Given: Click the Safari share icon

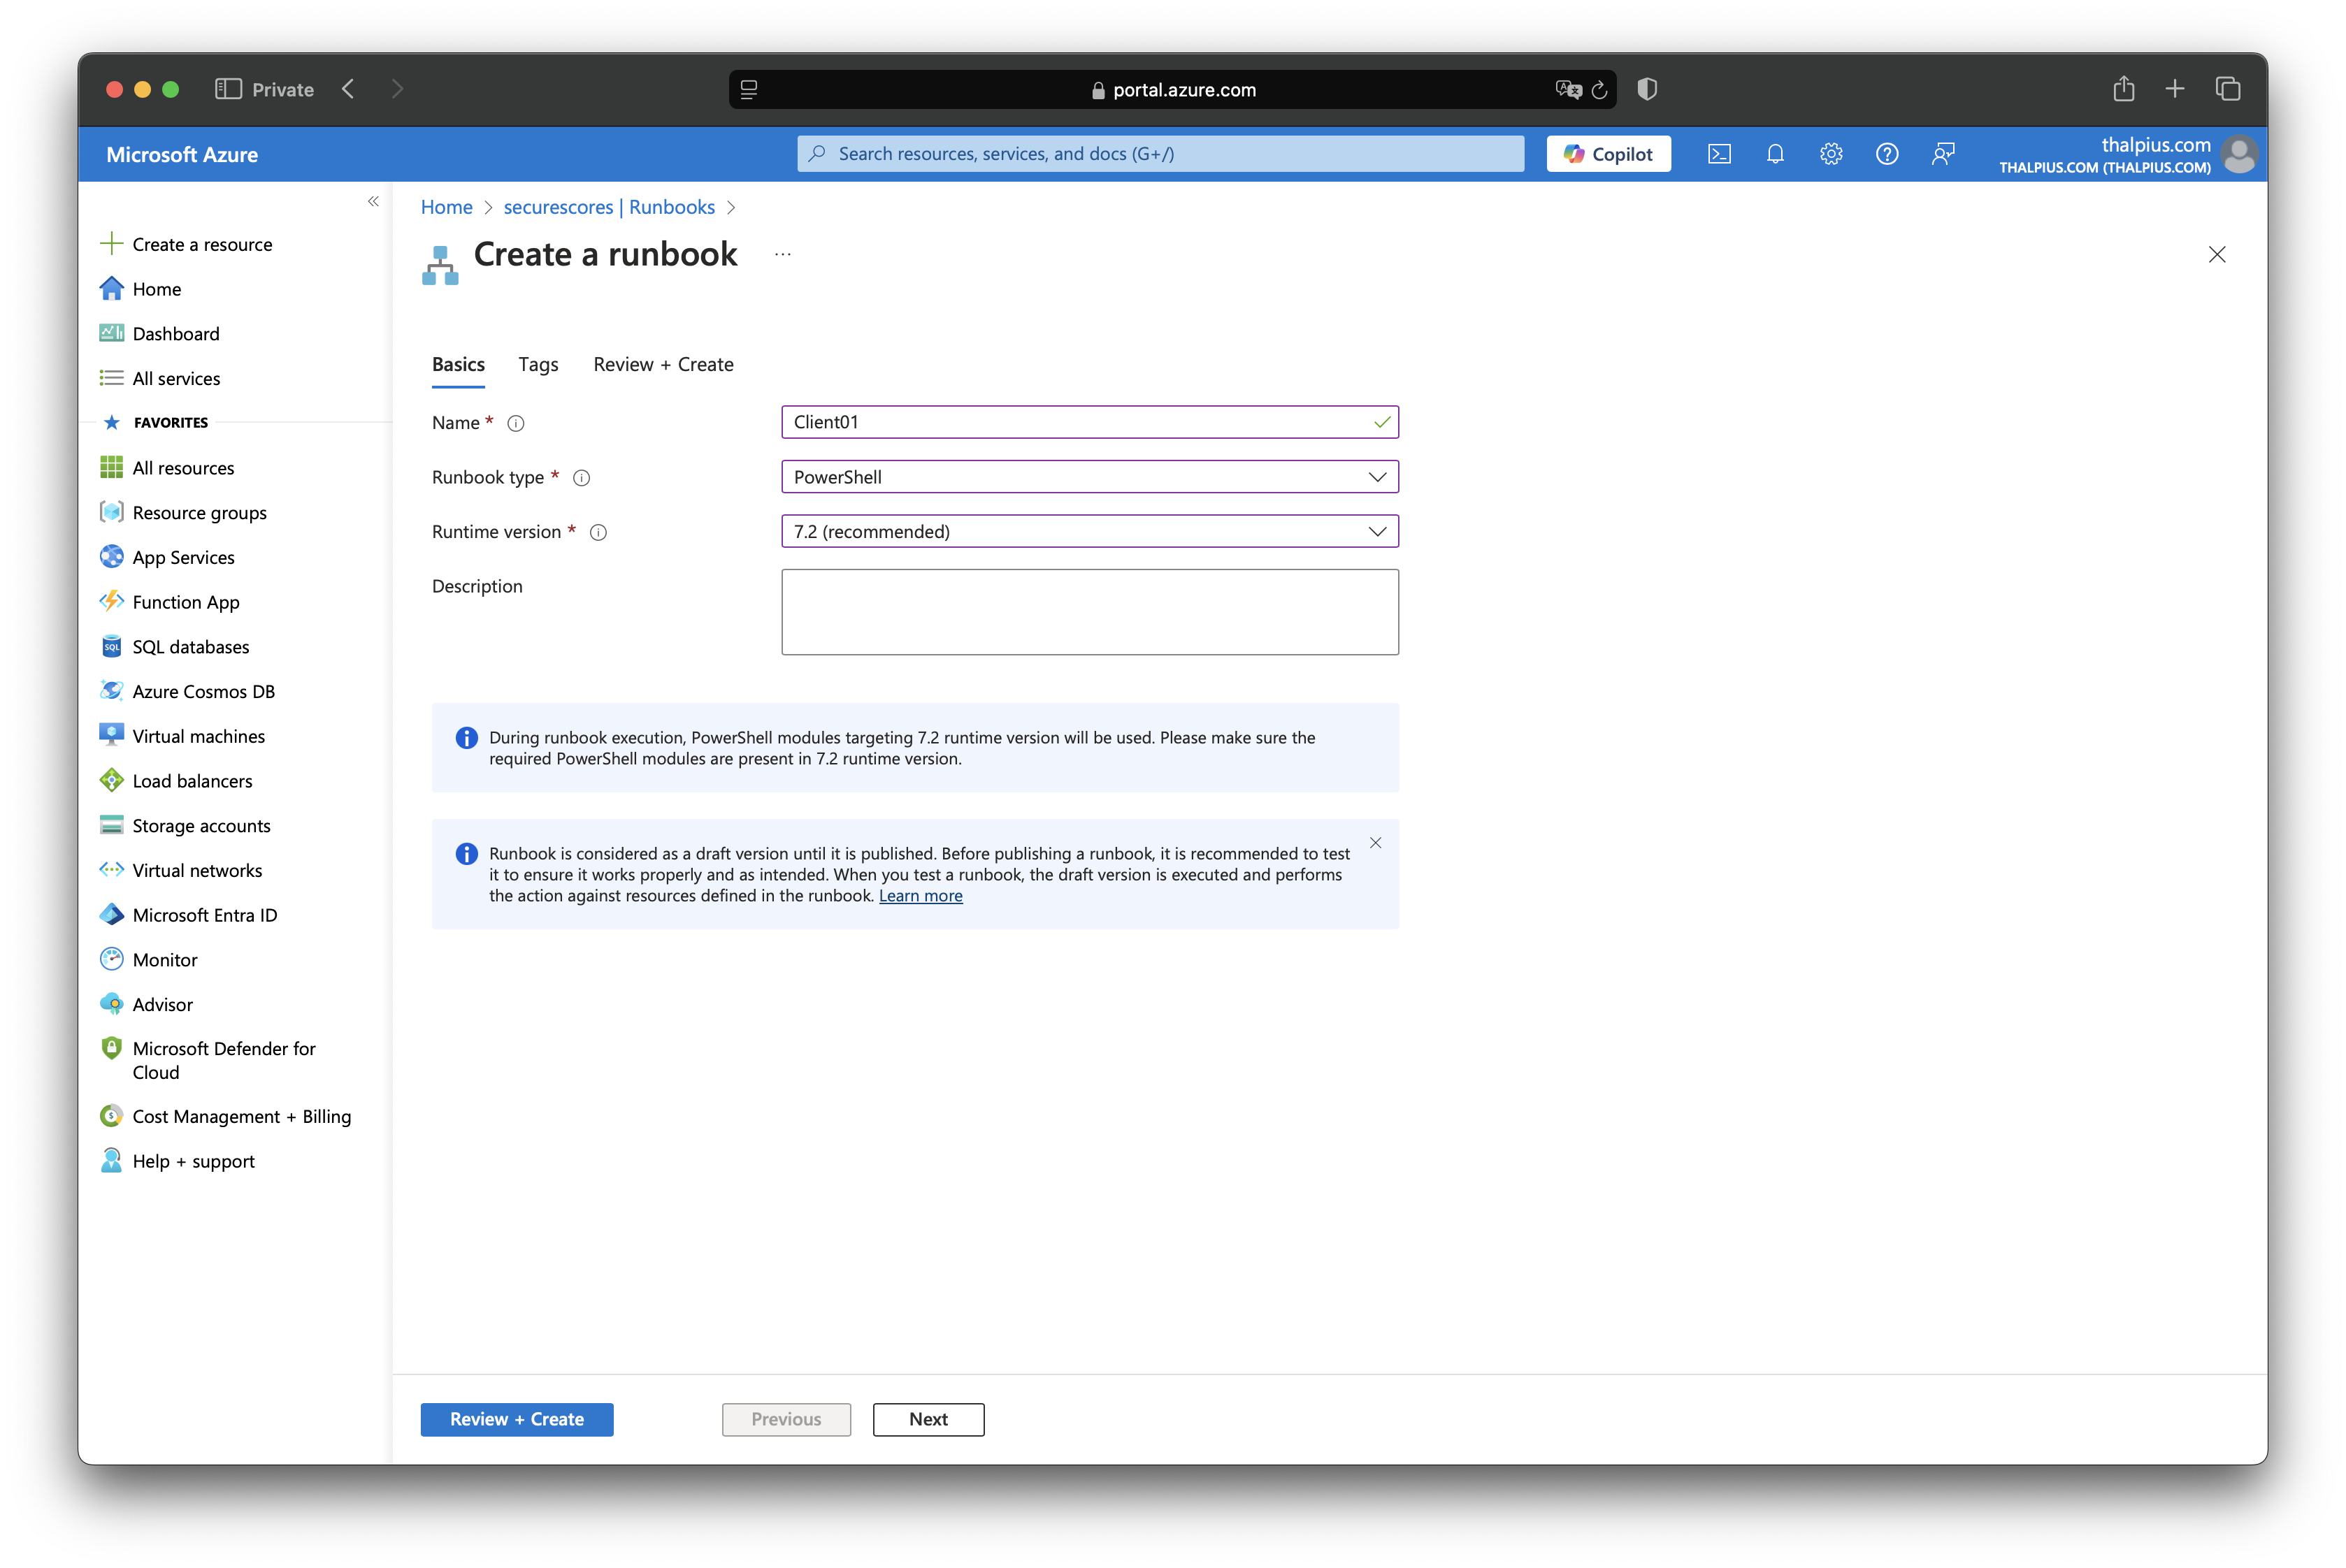Looking at the screenshot, I should [x=2123, y=88].
